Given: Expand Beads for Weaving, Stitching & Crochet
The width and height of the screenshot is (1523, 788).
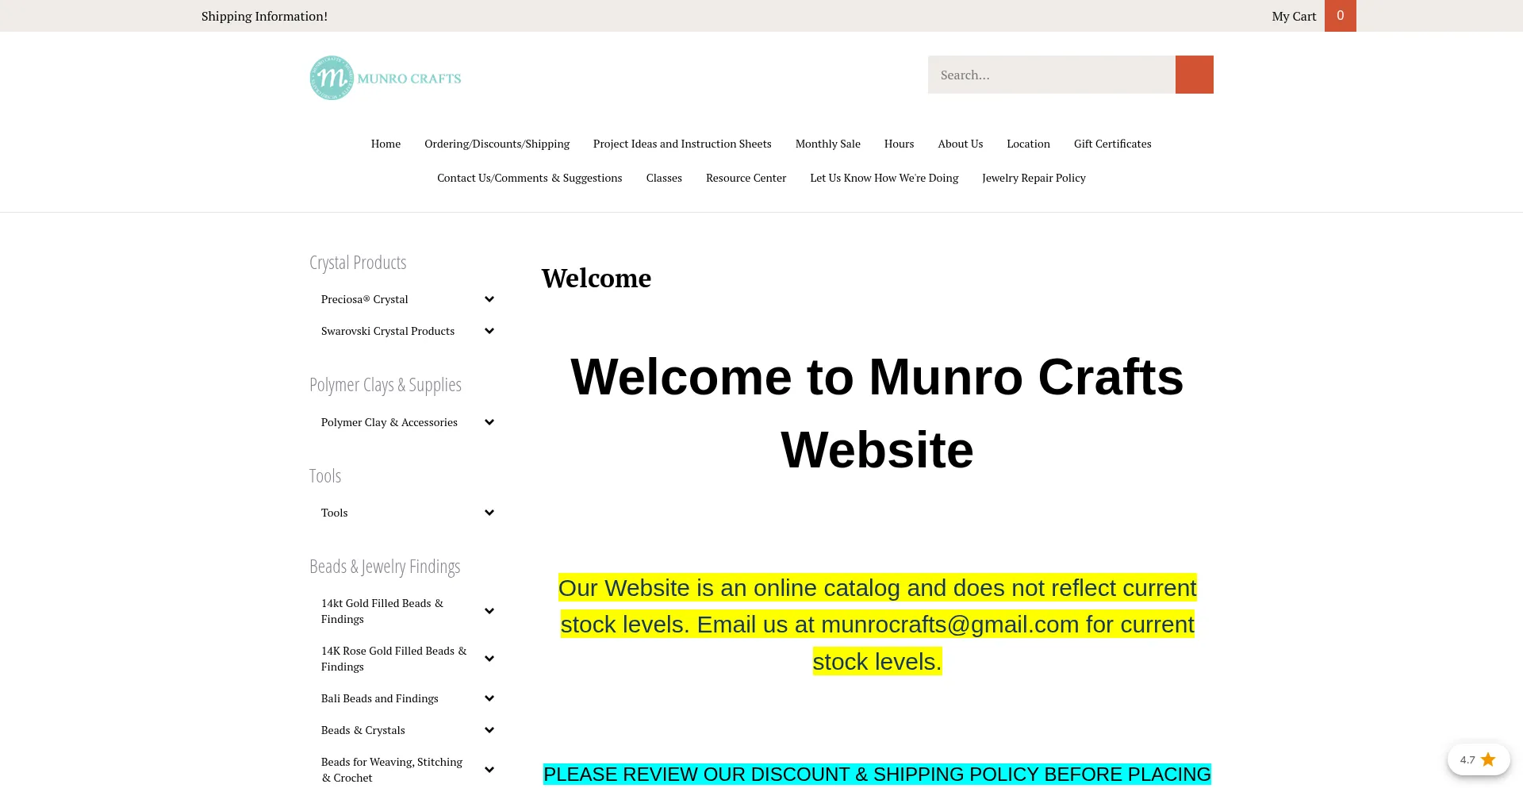Looking at the screenshot, I should (489, 770).
